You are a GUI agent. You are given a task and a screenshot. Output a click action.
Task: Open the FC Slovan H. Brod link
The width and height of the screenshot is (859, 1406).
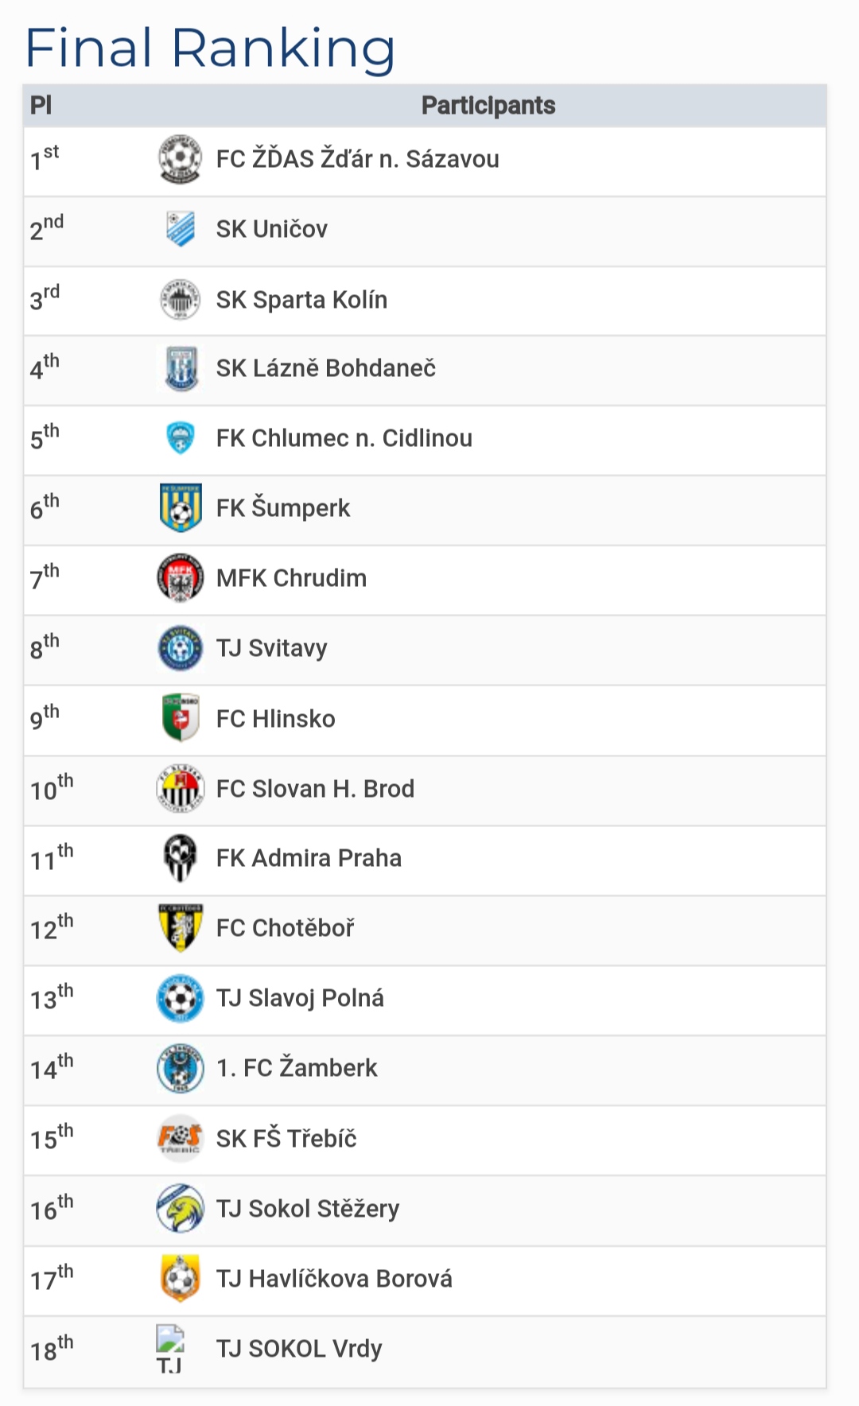(315, 788)
